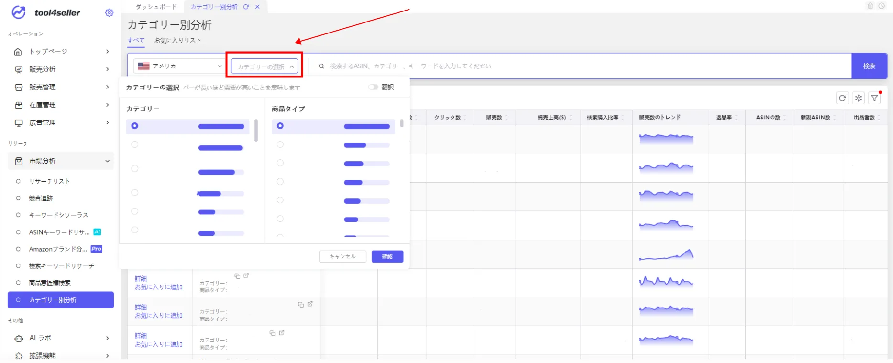893x363 pixels.
Task: Click the 商品タイプ list scrollbar
Action: [402, 123]
